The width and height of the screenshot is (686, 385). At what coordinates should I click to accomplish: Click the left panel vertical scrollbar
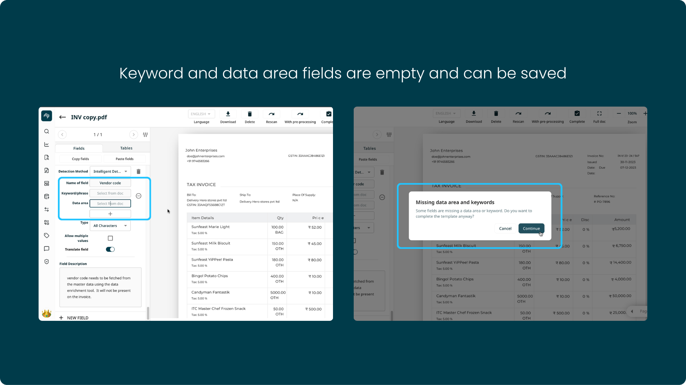[x=148, y=313]
